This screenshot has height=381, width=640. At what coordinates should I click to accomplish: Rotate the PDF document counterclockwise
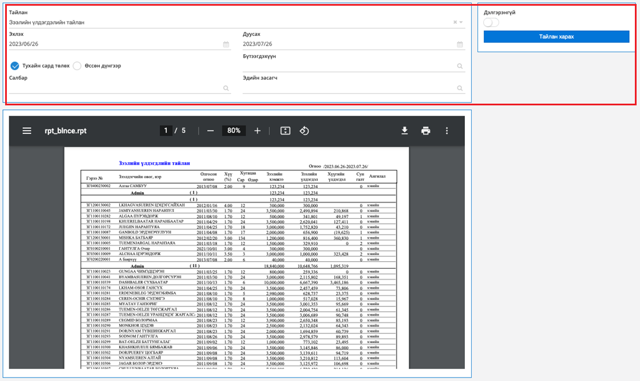pos(304,131)
